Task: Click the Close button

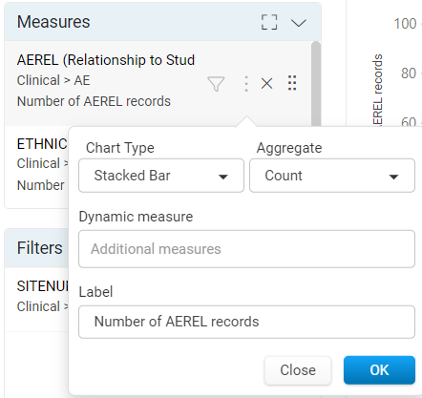Action: click(298, 370)
